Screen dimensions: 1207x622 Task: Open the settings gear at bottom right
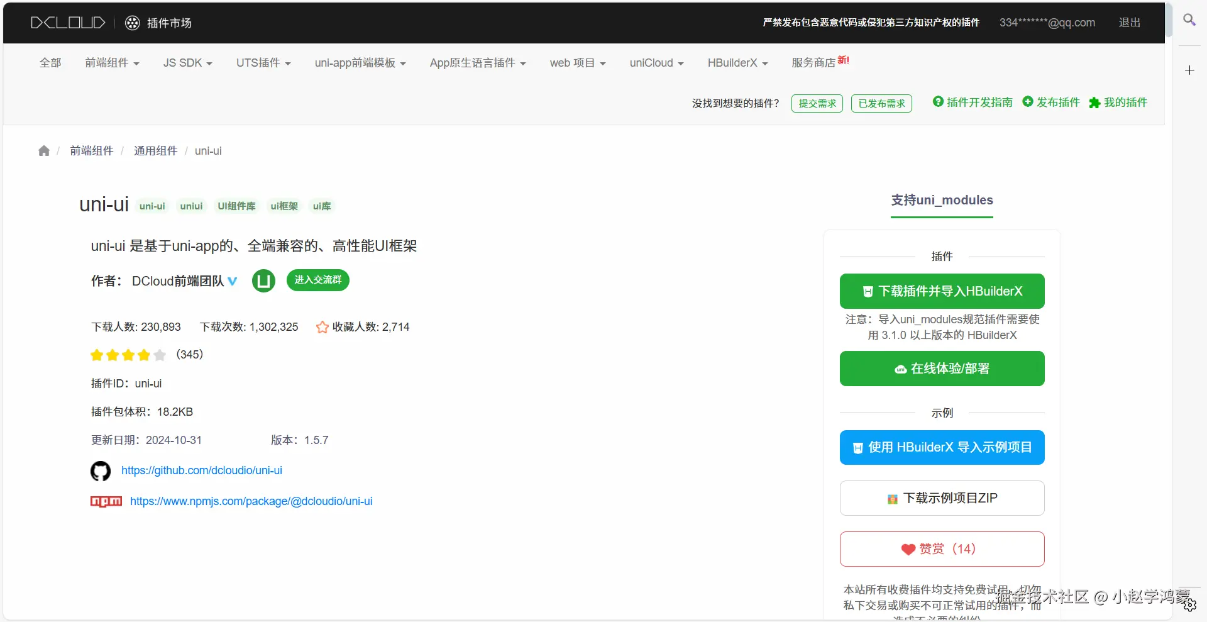(x=1190, y=605)
